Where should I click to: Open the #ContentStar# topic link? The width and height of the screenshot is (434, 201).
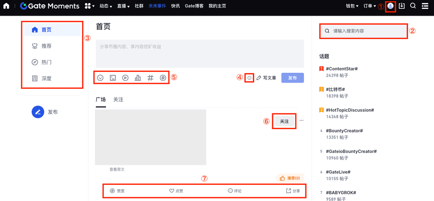pyautogui.click(x=342, y=69)
